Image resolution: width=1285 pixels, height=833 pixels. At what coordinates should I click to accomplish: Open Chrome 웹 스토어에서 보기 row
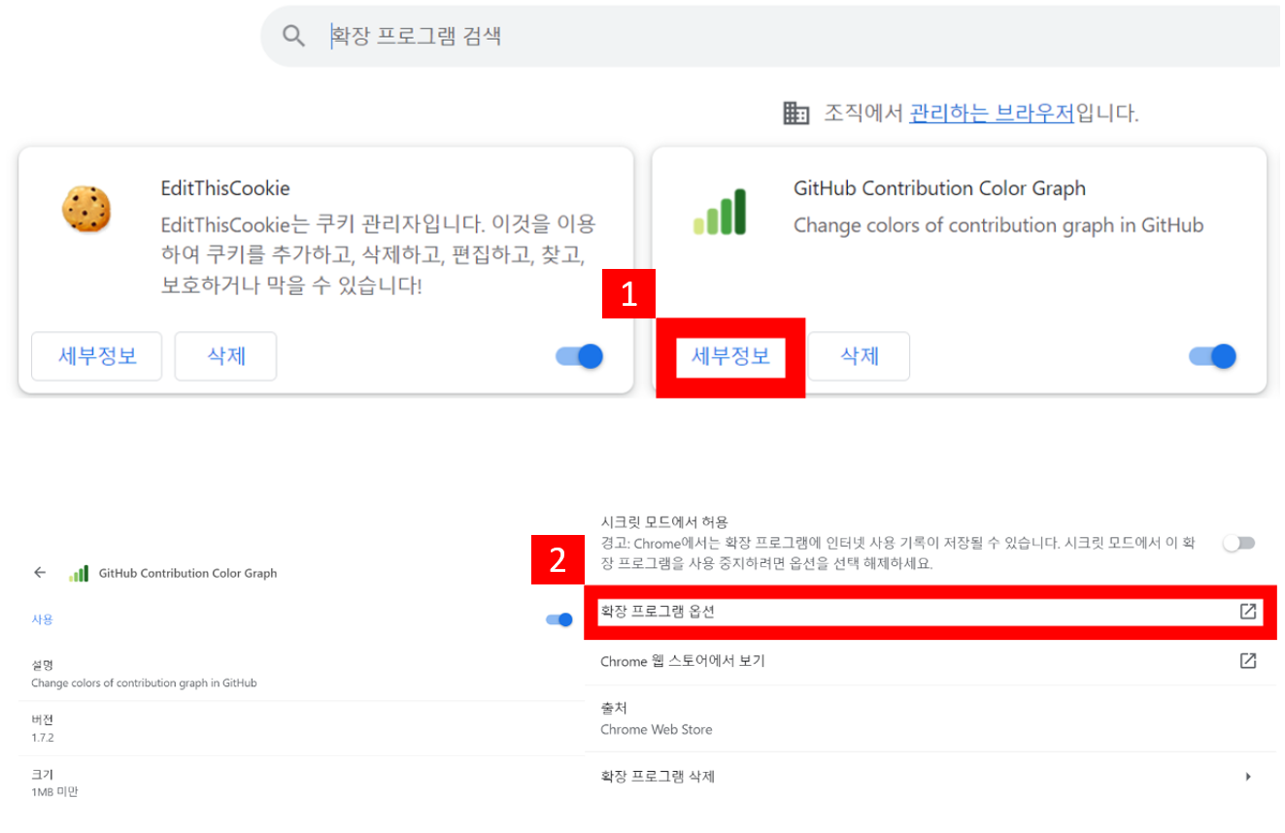tap(930, 661)
